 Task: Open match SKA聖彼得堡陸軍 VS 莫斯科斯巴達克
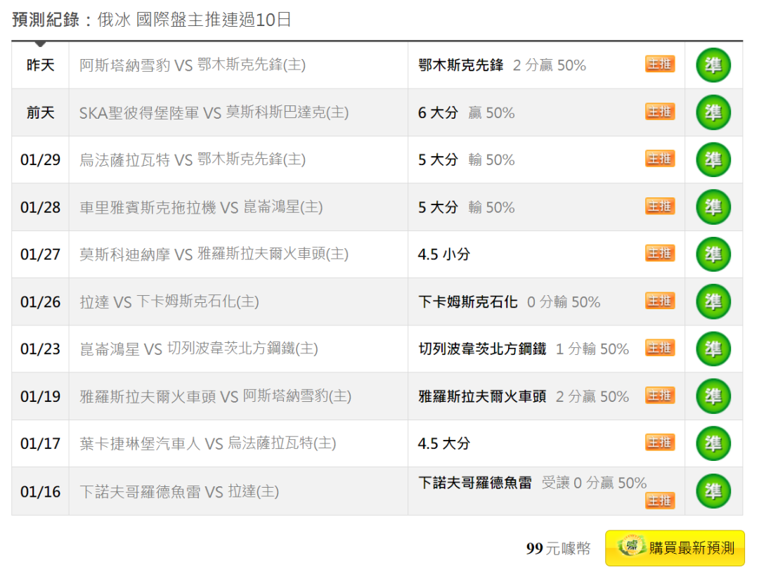214,113
